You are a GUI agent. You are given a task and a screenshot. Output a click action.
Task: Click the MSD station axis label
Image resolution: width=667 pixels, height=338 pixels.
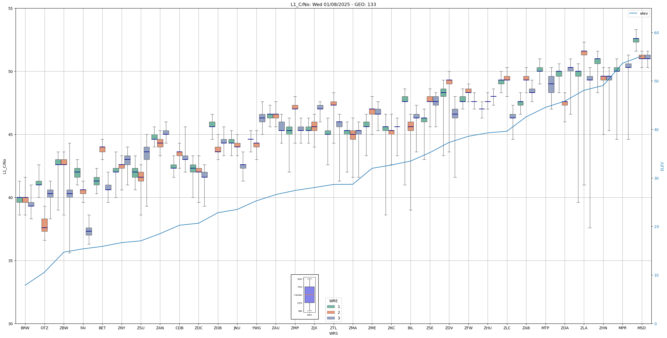pos(642,328)
